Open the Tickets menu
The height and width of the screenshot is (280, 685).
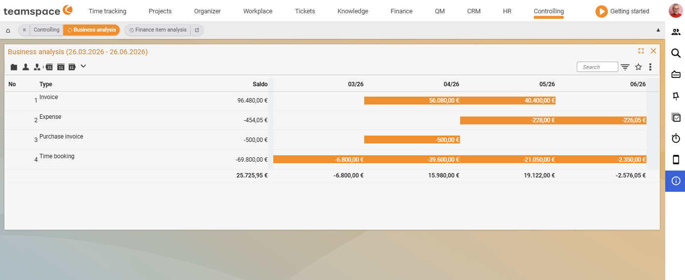point(305,11)
